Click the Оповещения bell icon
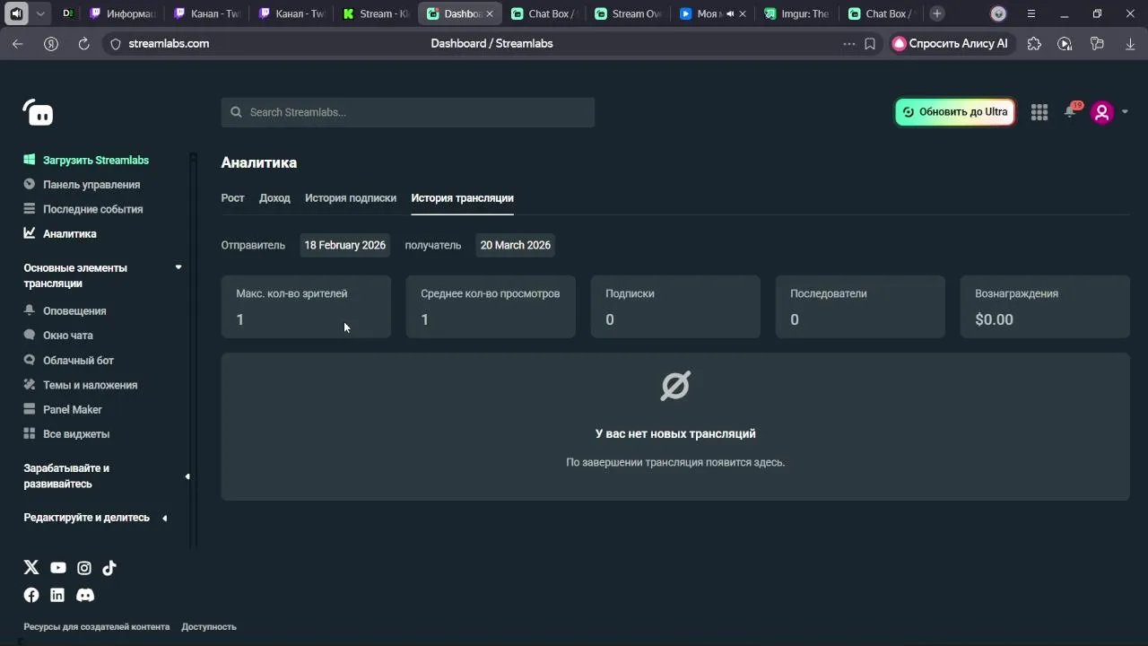The width and height of the screenshot is (1148, 646). [30, 310]
